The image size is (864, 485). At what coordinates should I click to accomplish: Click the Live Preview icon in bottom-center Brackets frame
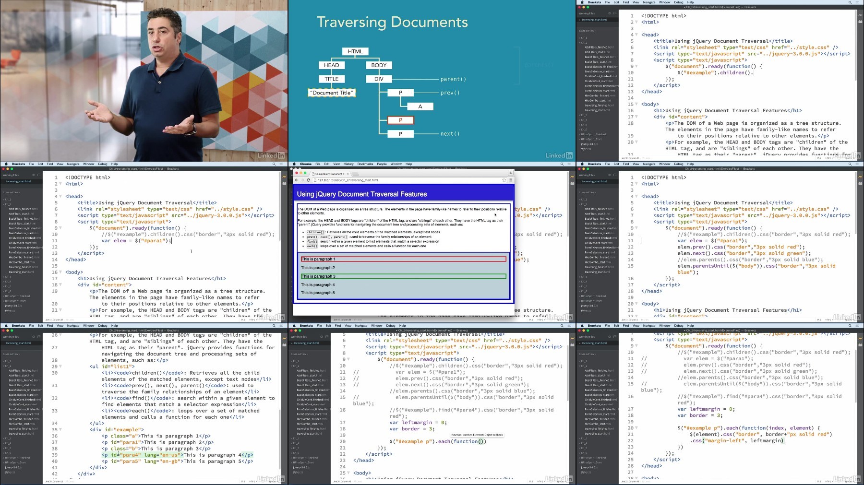[x=572, y=338]
